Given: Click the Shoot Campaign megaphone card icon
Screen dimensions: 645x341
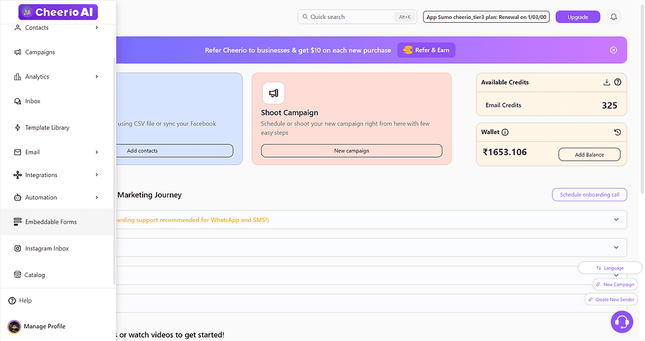Looking at the screenshot, I should (x=274, y=93).
